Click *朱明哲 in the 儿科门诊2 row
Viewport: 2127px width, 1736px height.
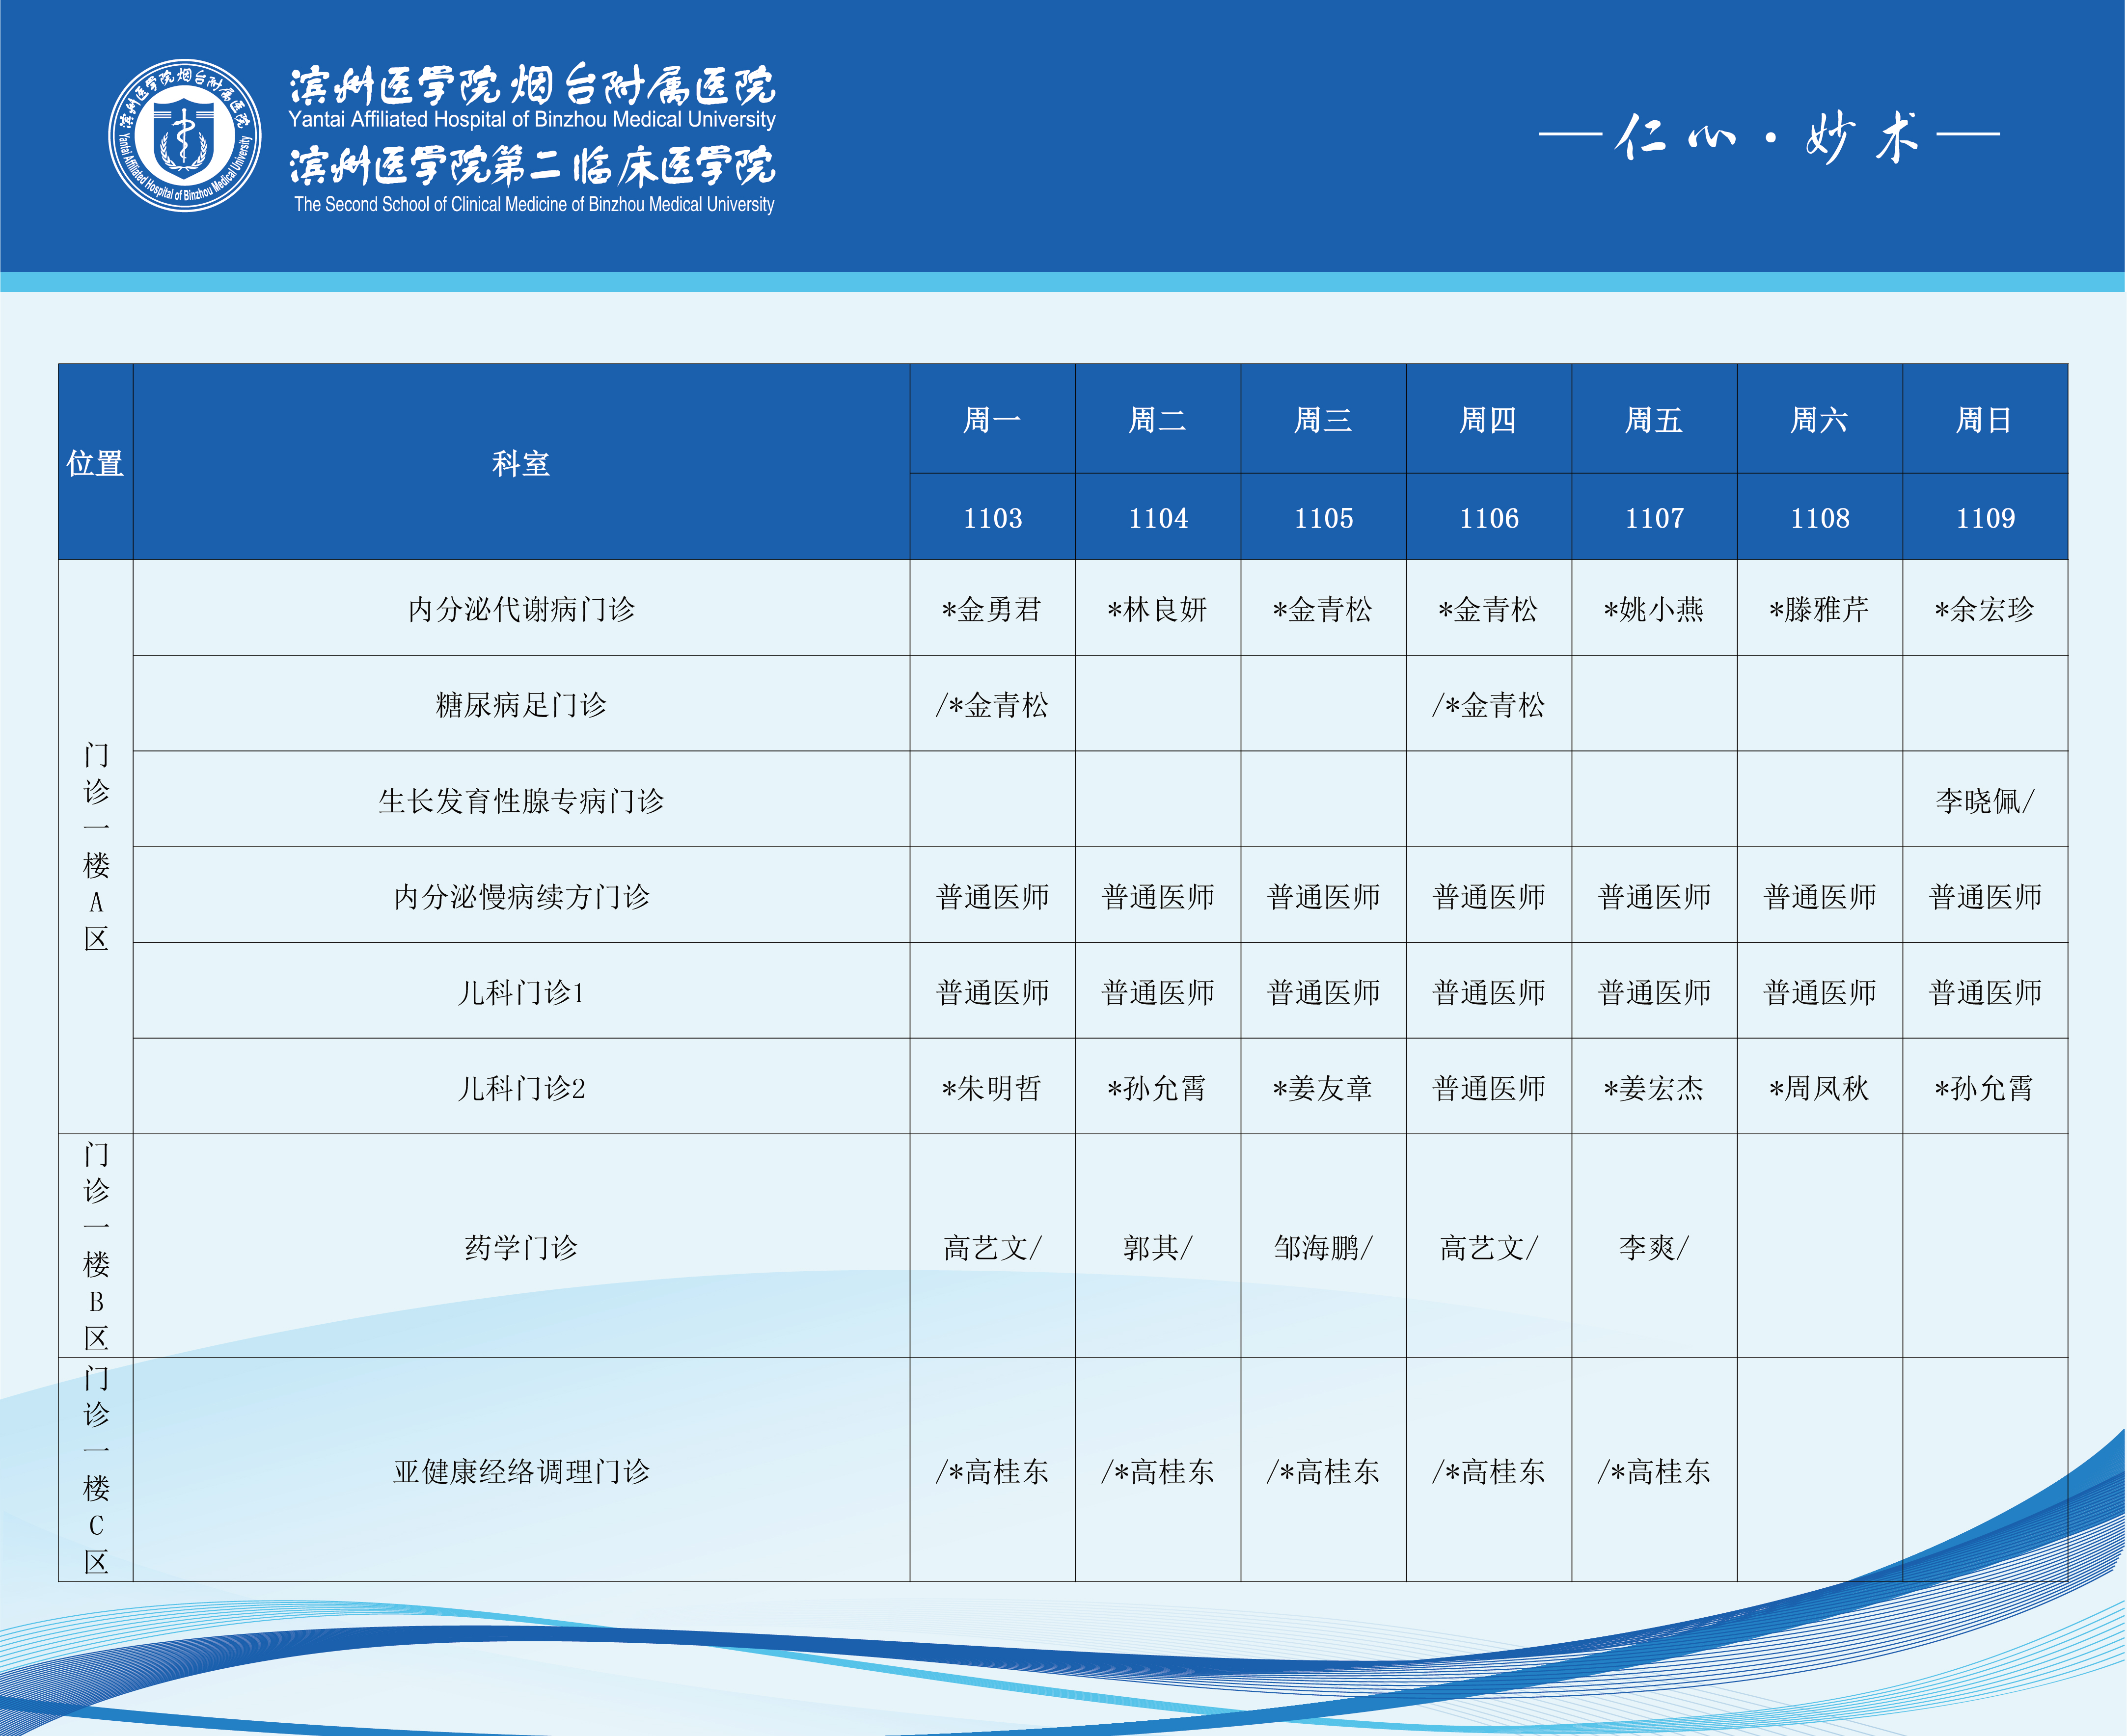pyautogui.click(x=991, y=1087)
